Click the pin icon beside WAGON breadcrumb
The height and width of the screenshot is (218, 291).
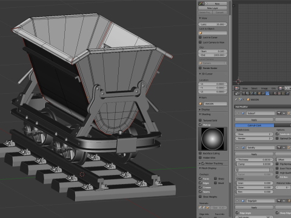point(236,99)
